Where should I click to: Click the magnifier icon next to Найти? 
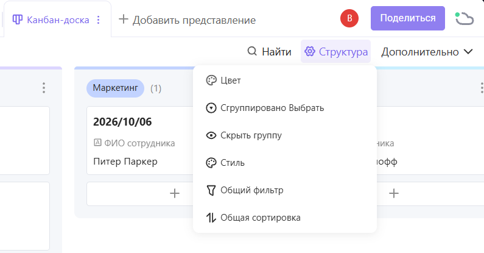(252, 51)
